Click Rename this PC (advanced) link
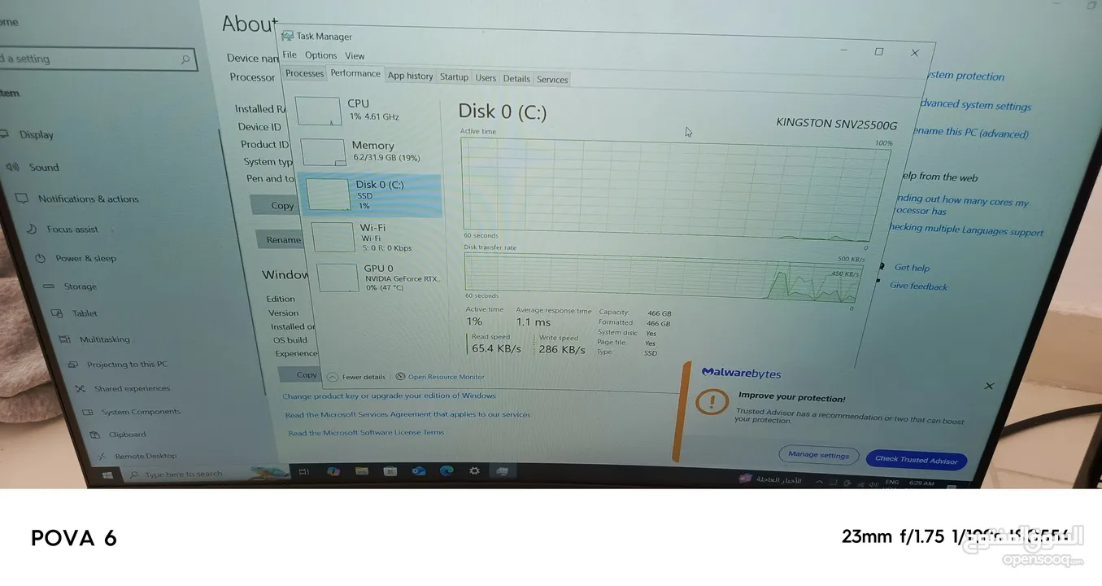Screen dimensions: 1102x586 [x=971, y=133]
